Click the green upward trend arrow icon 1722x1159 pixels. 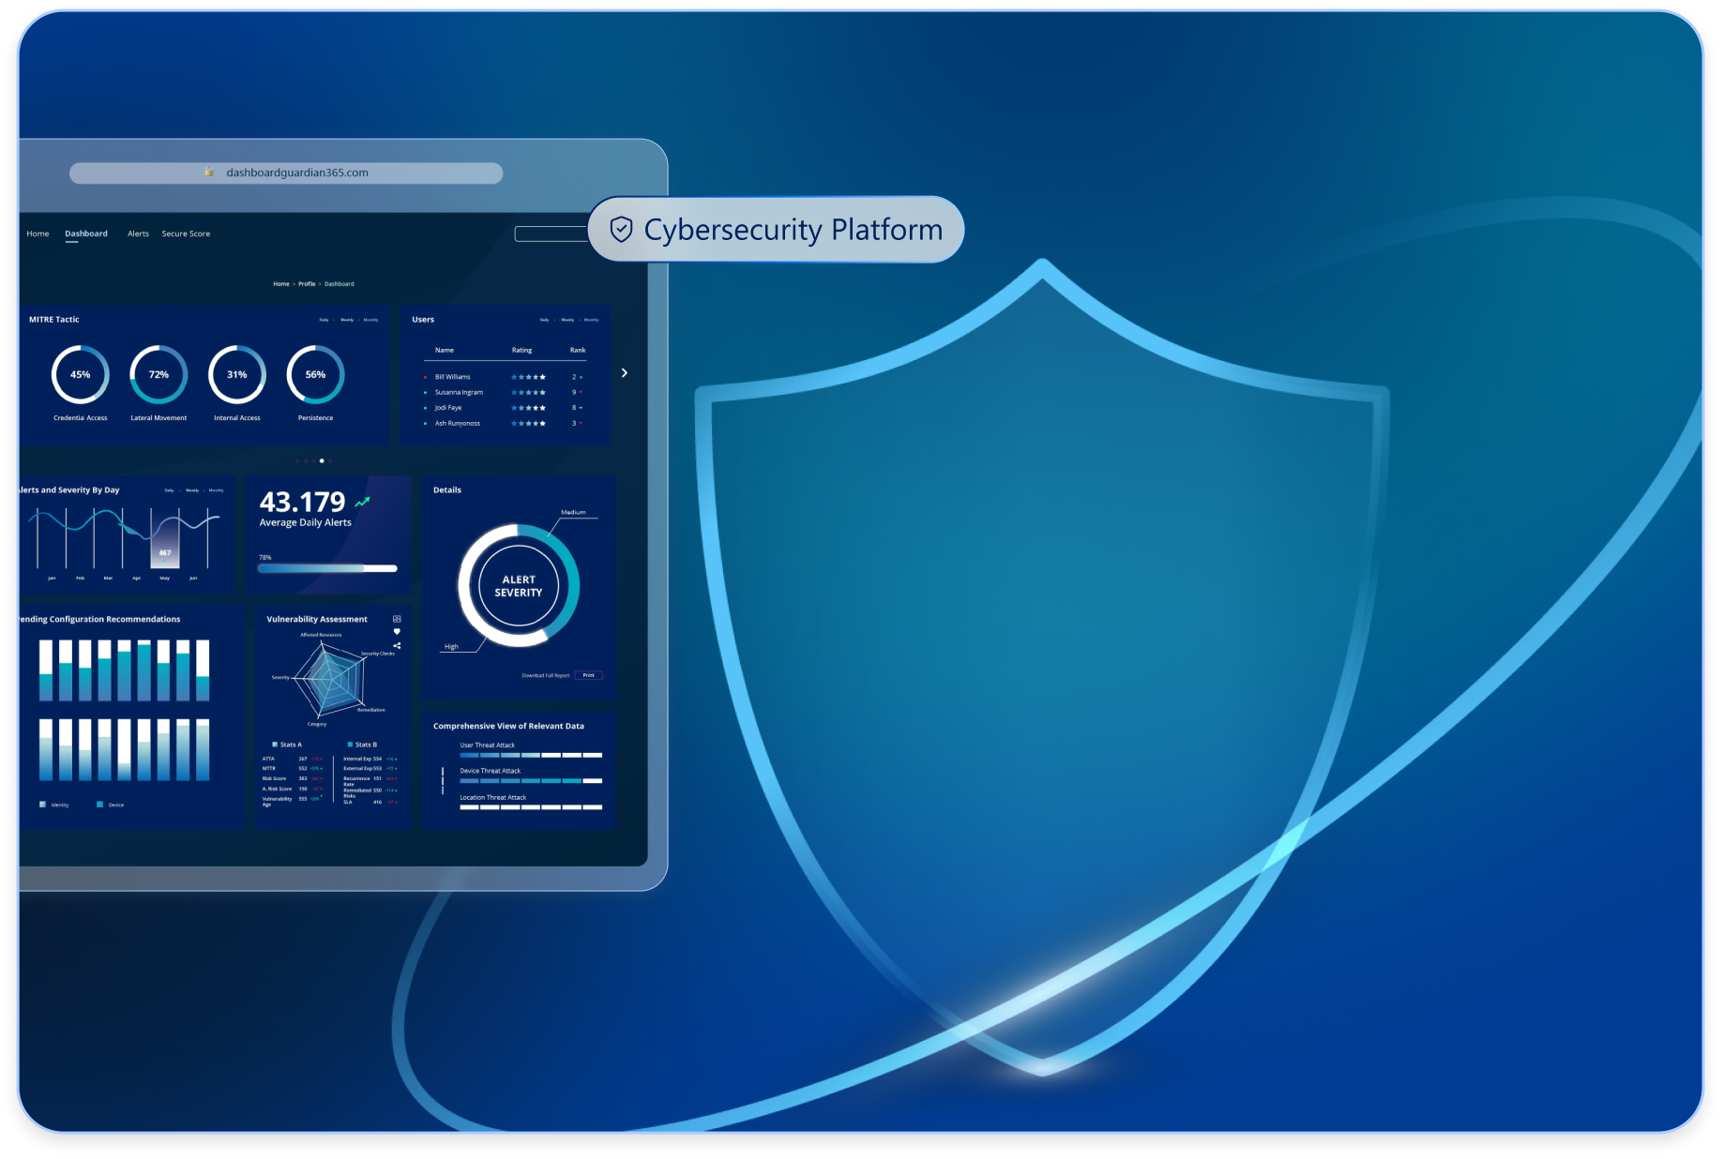(x=362, y=503)
